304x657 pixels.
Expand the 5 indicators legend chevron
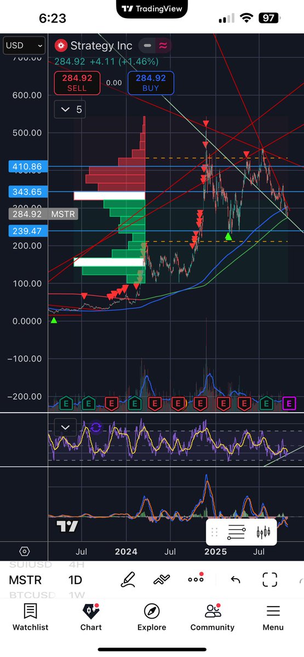(x=70, y=109)
